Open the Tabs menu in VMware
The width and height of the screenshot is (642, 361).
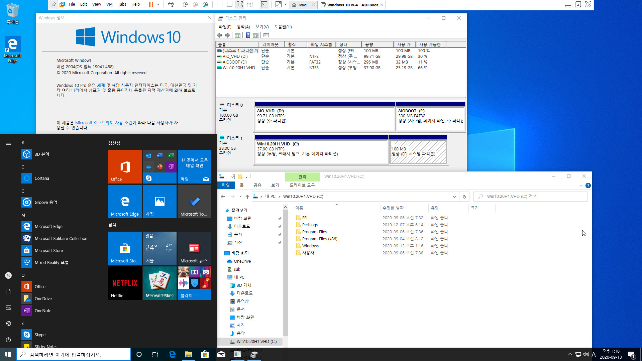point(122,4)
